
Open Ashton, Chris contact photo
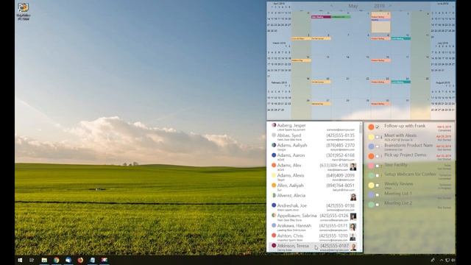pos(353,237)
